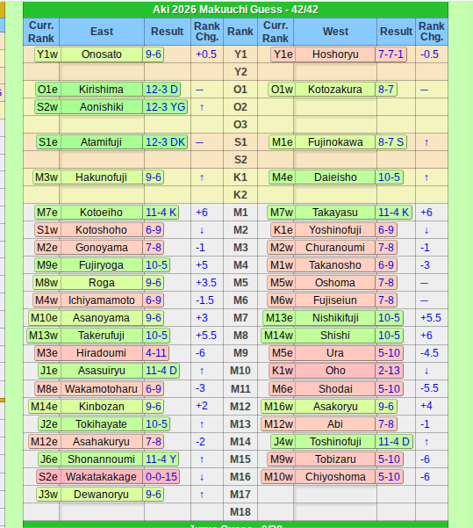Select the 11-4 Y result cell
The image size is (473, 528).
(x=161, y=459)
